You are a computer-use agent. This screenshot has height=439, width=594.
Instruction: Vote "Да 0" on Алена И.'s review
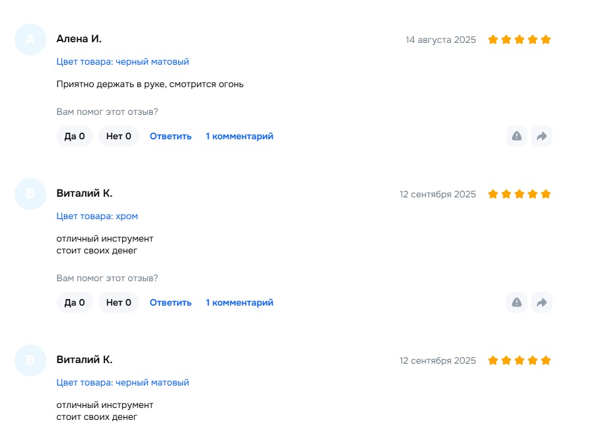point(75,136)
